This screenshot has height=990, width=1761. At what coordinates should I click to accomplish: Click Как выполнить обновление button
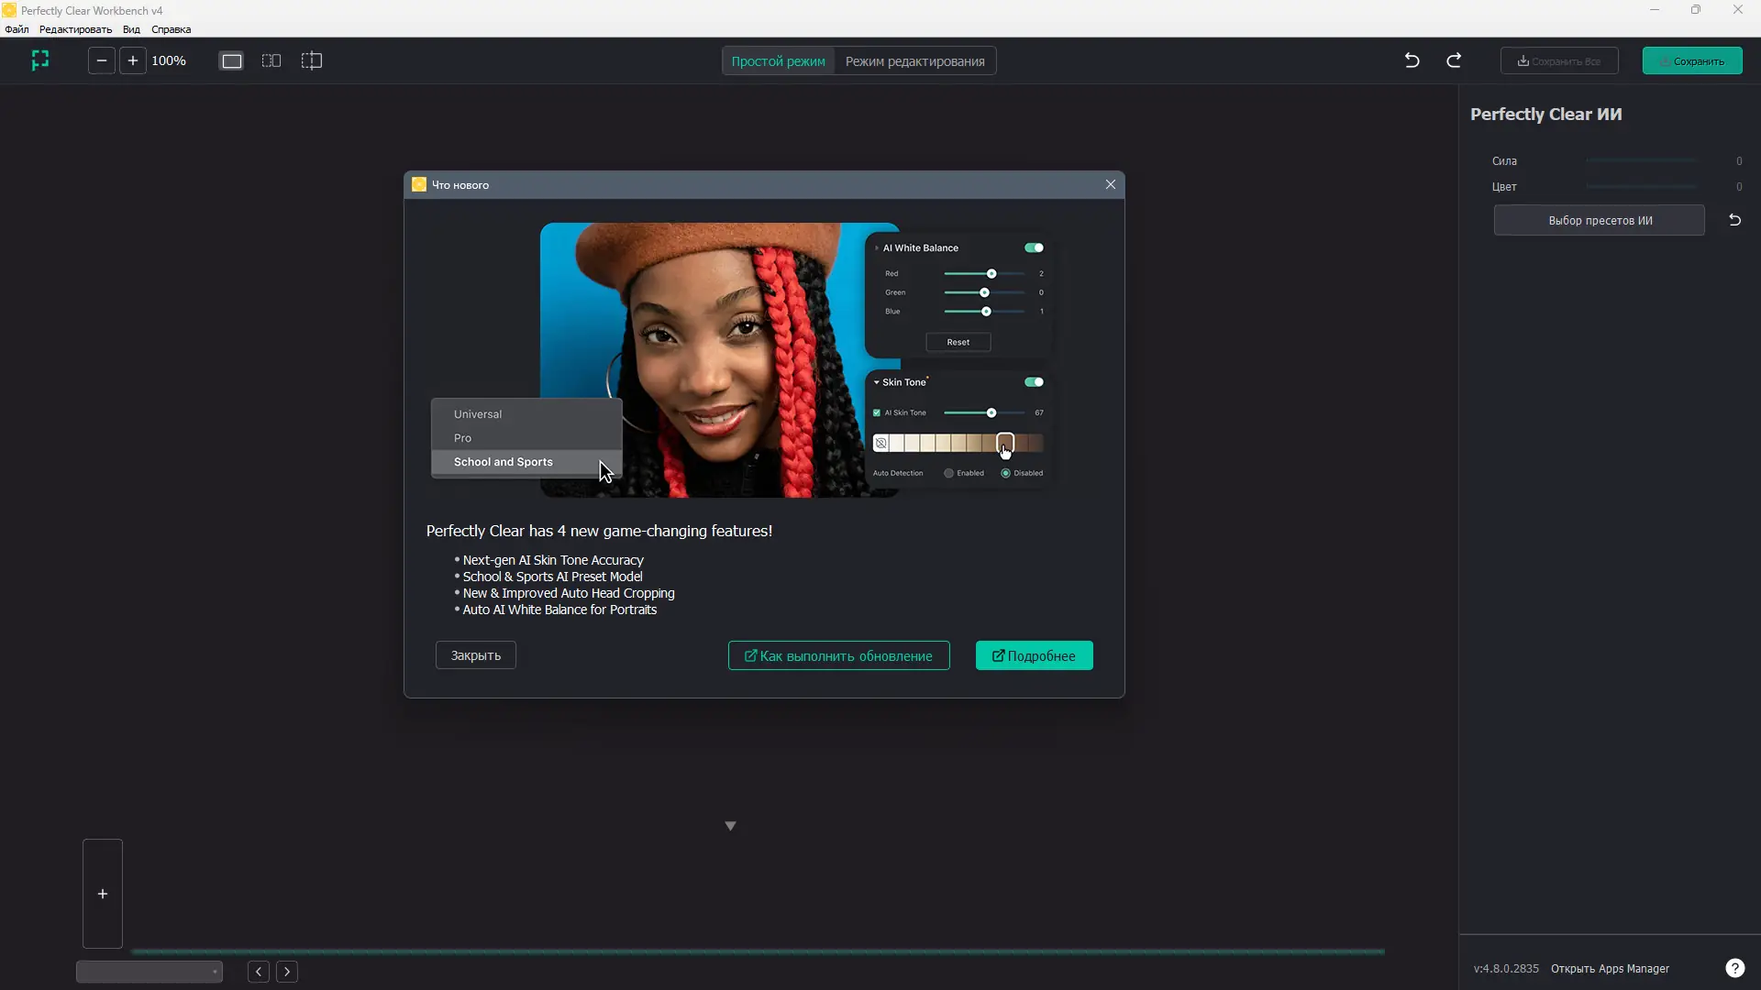tap(838, 655)
